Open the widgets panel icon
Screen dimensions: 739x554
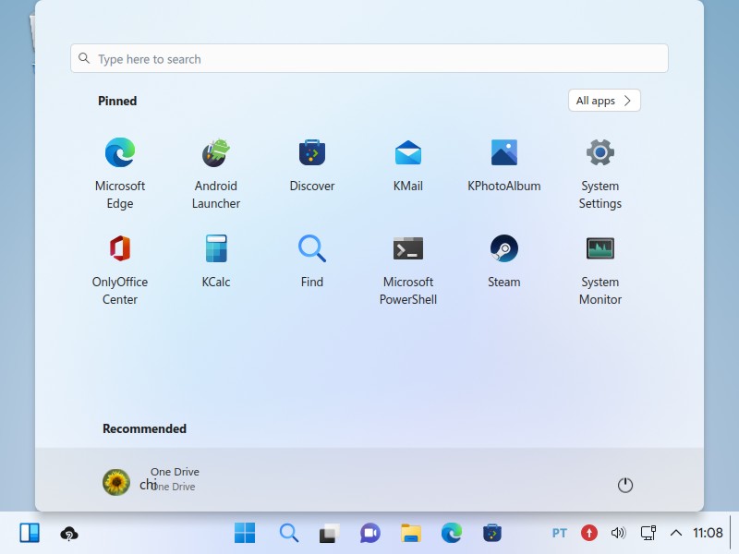coord(30,534)
